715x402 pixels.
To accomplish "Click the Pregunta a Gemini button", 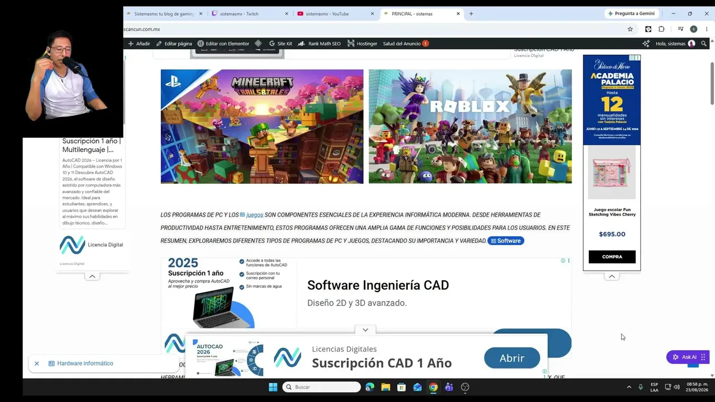I will tap(631, 13).
